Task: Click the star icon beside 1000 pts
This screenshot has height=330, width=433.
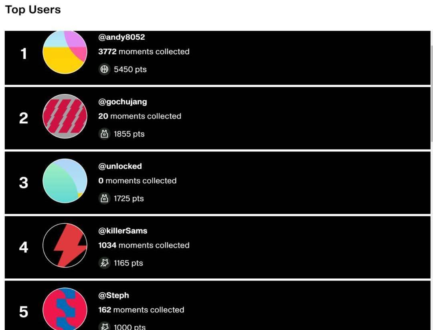Action: click(x=104, y=326)
